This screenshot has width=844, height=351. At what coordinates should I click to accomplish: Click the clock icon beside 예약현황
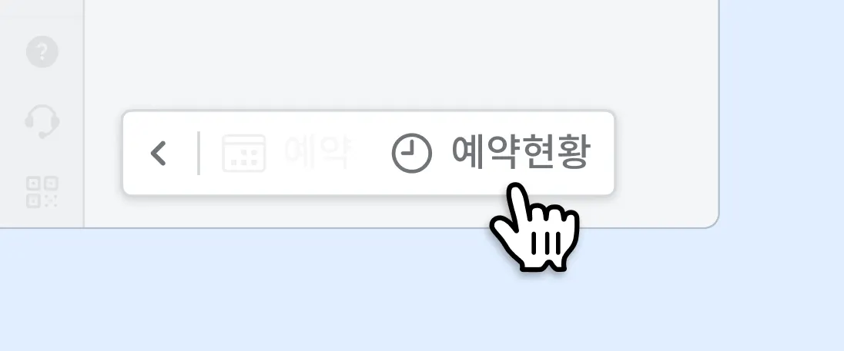[412, 154]
